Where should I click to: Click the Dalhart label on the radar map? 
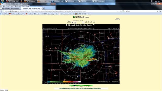56,75
